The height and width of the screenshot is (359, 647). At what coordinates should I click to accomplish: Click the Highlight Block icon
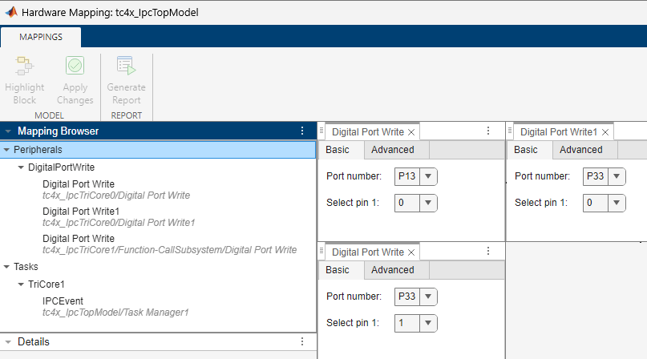24,67
